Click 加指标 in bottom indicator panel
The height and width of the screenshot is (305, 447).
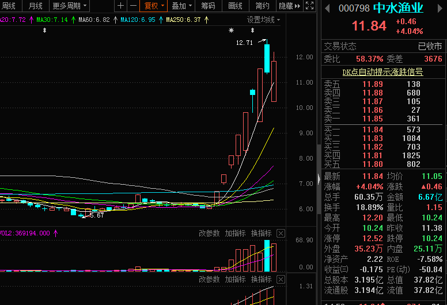point(235,279)
